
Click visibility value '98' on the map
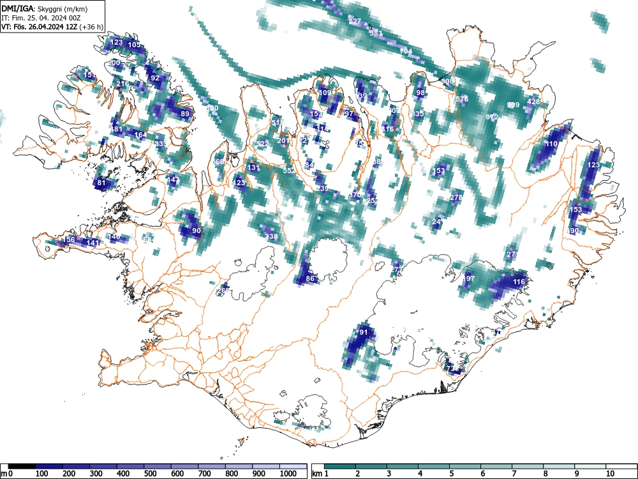420,93
